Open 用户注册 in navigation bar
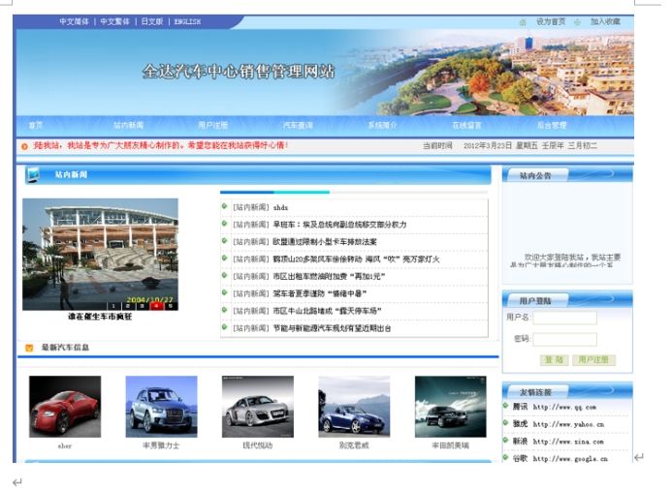672x489 pixels. pos(213,125)
